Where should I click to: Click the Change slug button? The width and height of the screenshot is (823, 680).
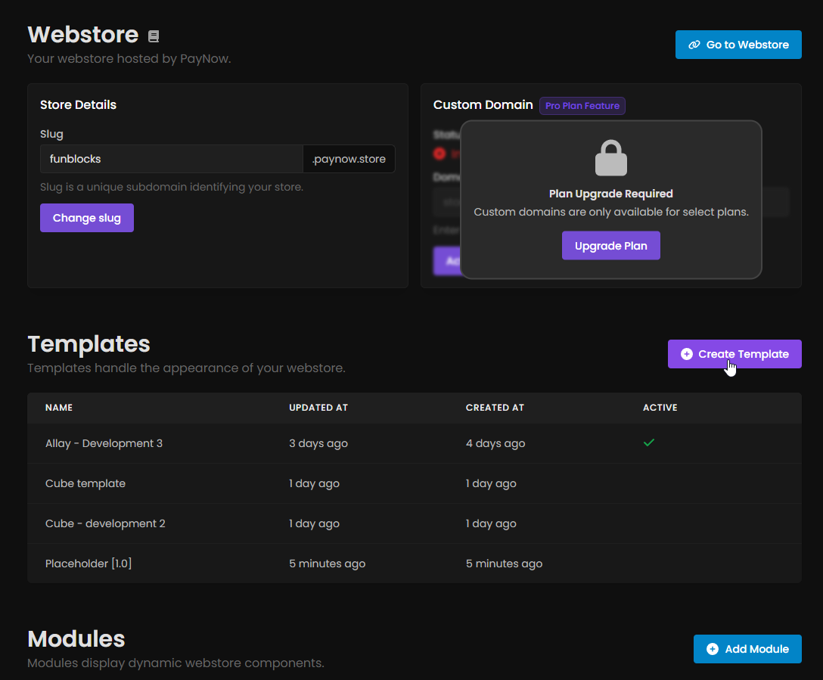point(87,218)
